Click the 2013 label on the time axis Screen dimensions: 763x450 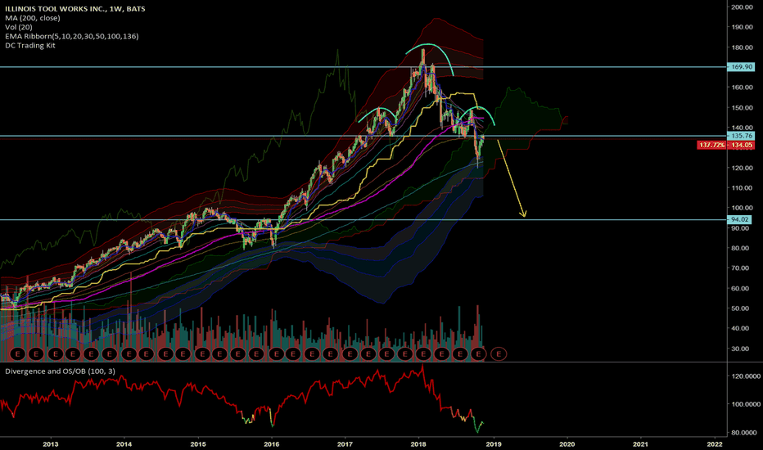pos(51,443)
